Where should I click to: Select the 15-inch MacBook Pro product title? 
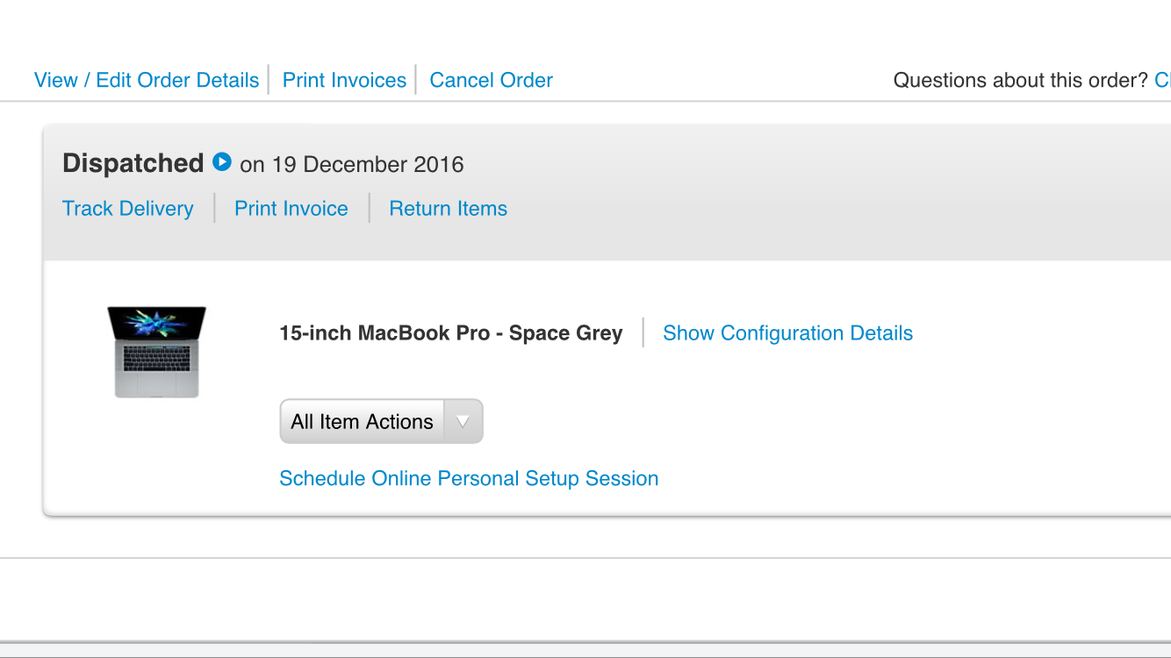(x=451, y=333)
